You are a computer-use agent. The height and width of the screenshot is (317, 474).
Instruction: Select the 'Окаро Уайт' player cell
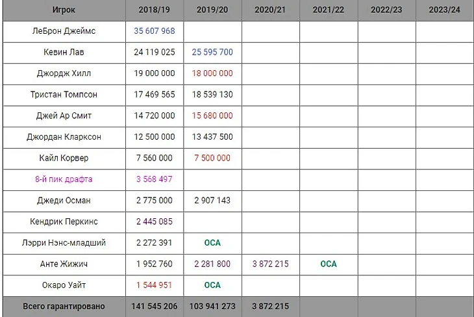(64, 285)
